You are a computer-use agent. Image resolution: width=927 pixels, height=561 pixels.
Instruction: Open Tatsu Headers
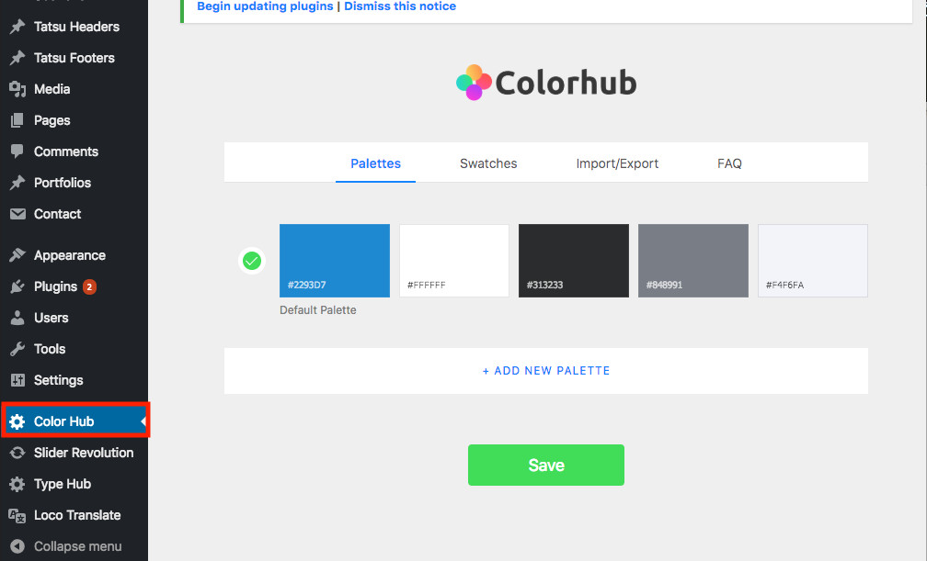(75, 27)
